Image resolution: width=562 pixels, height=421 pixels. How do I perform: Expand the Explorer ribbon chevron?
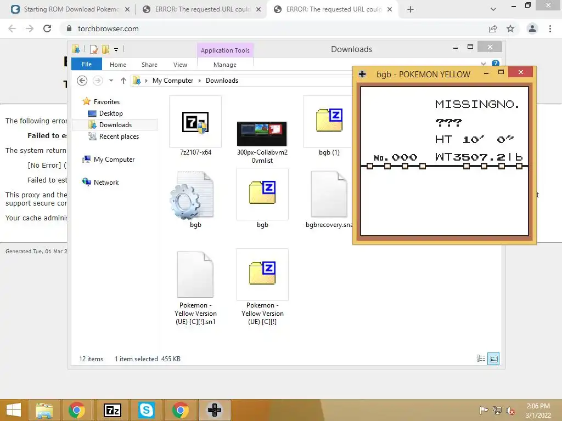click(x=484, y=64)
